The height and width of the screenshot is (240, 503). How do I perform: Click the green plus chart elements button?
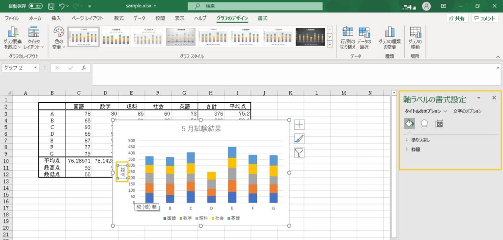[x=299, y=125]
